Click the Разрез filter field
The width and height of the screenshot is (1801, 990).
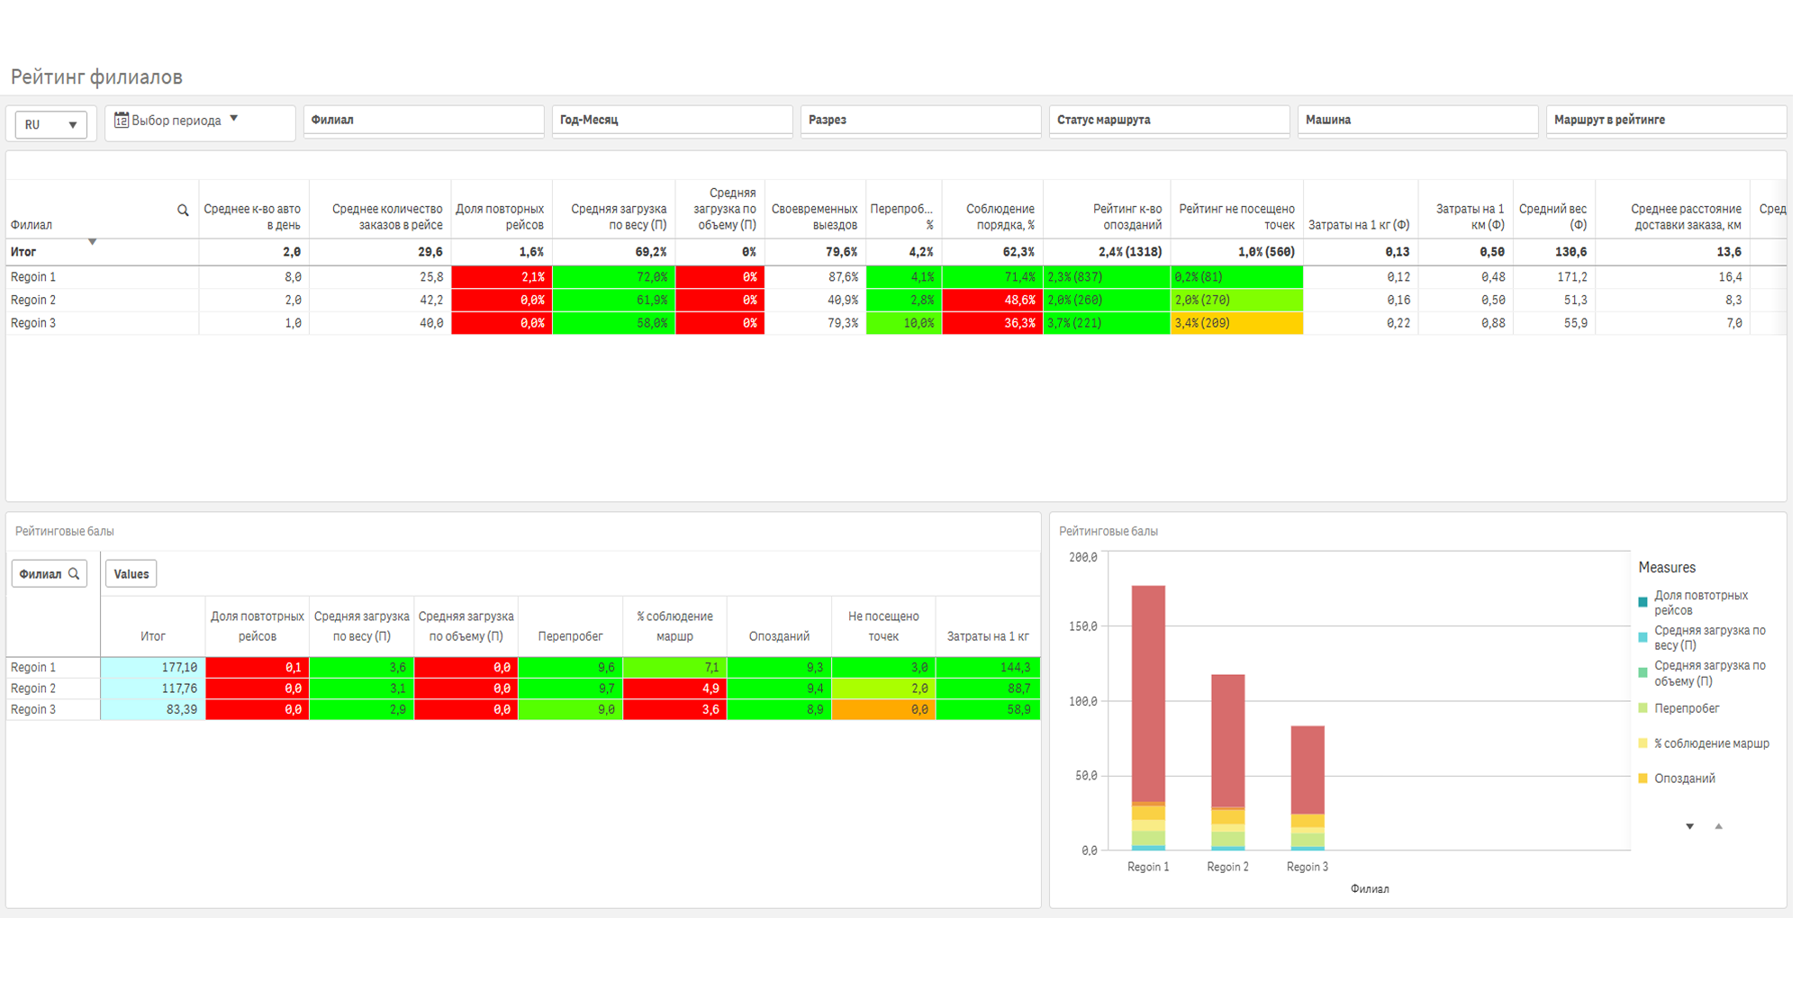[920, 121]
